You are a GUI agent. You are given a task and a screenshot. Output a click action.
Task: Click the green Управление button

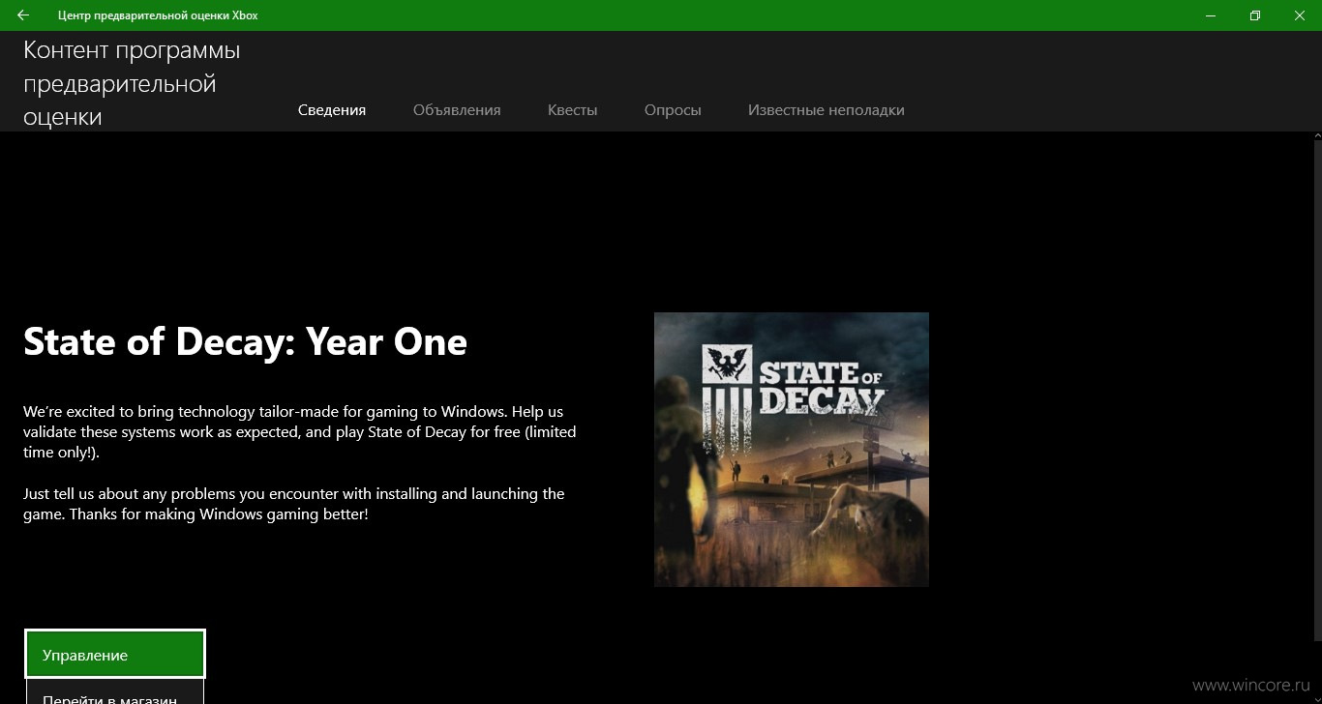tap(115, 655)
